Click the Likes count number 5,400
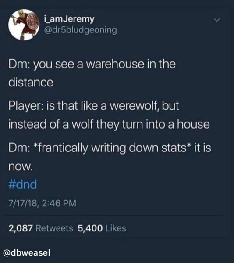Image resolution: width=234 pixels, height=263 pixels. click(90, 228)
